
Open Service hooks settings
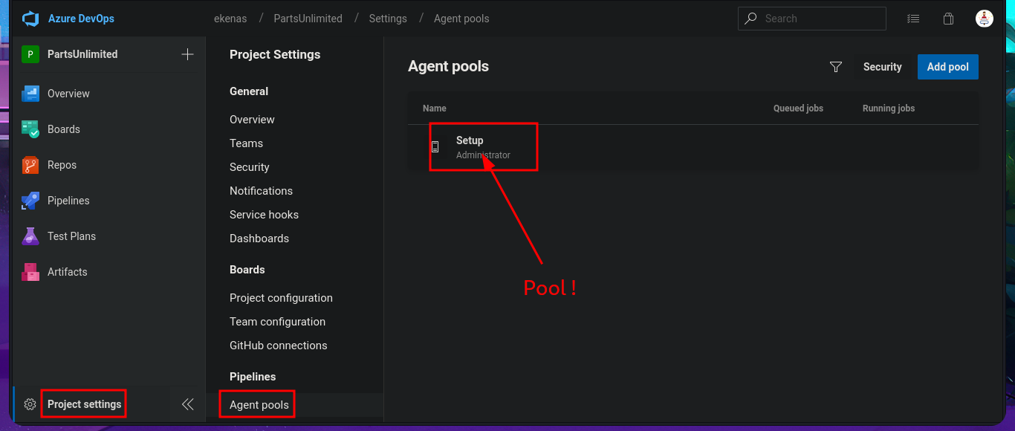pyautogui.click(x=264, y=215)
